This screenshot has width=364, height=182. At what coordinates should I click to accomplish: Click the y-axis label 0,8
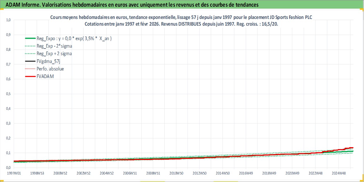tap(8, 50)
